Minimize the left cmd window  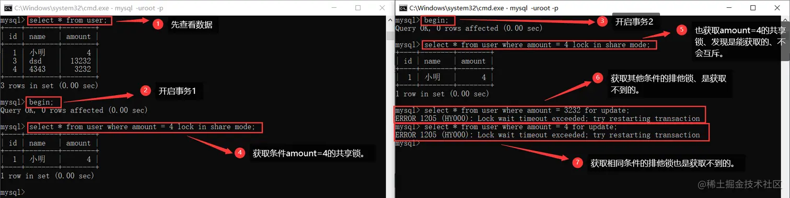pyautogui.click(x=334, y=8)
